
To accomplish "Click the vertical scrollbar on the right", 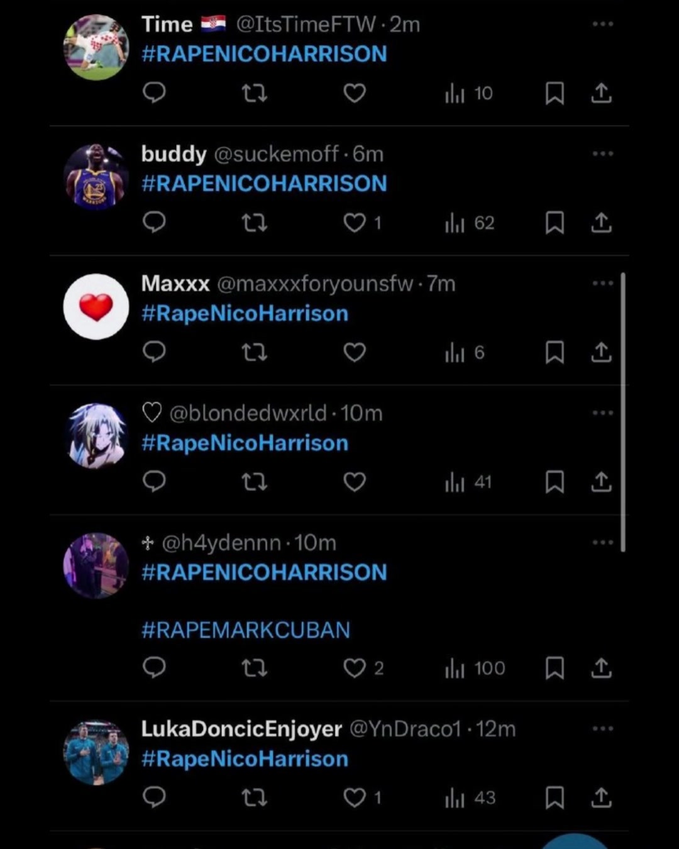I will tap(623, 412).
